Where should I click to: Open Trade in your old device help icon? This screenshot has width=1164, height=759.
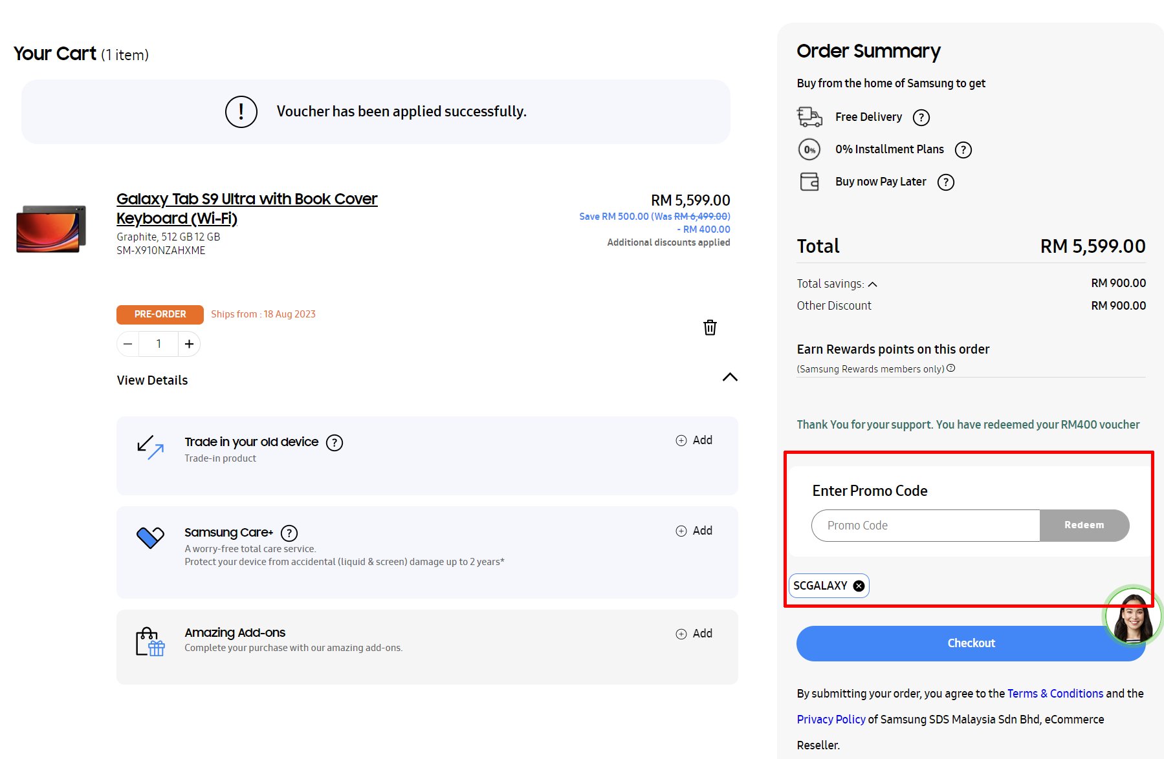[335, 443]
